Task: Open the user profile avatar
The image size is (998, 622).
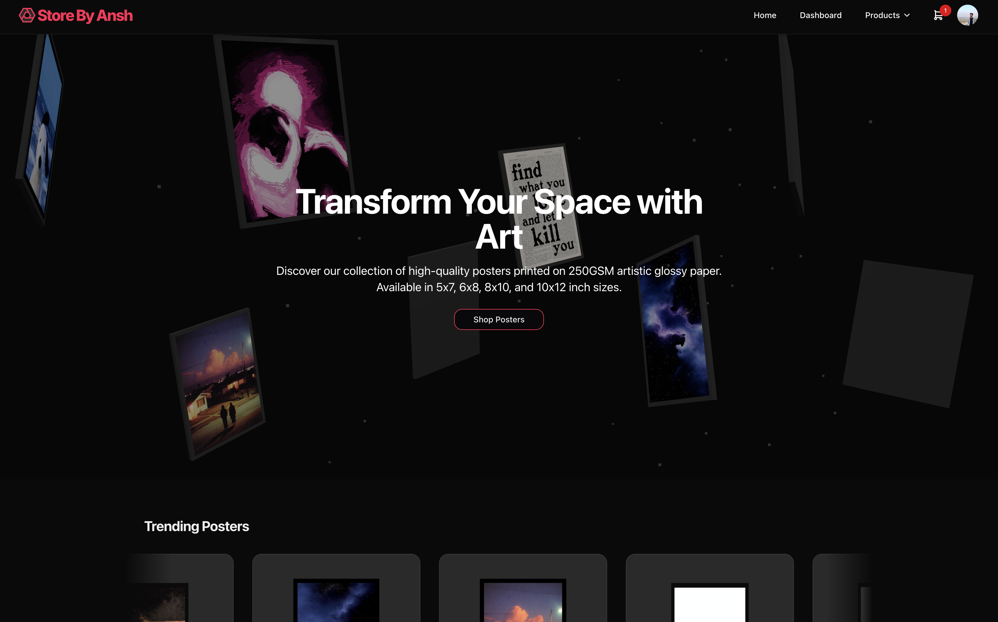Action: (x=967, y=15)
